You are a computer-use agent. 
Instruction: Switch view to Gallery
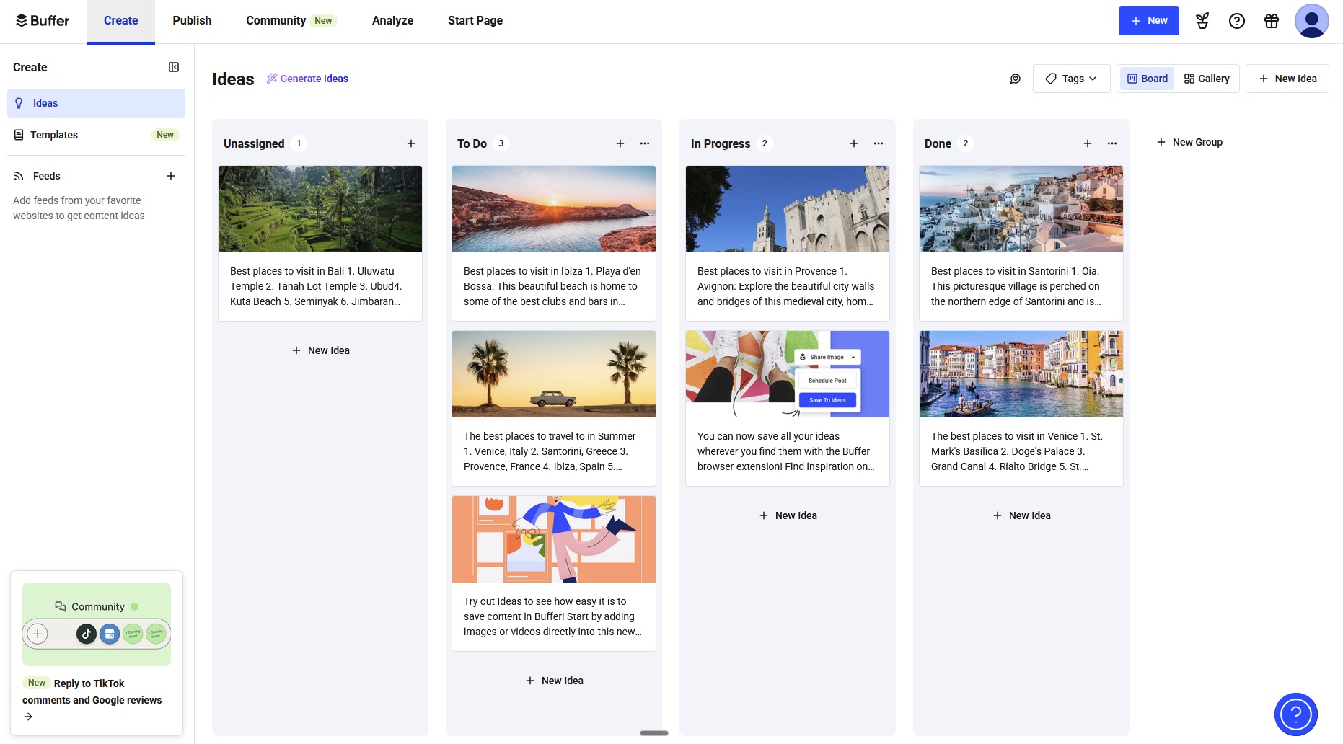coord(1207,78)
